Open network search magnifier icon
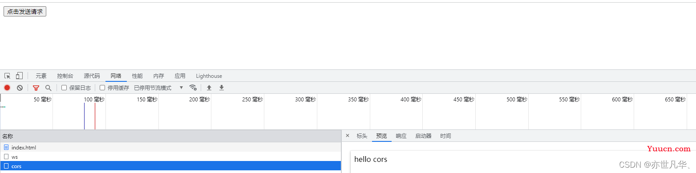 48,88
